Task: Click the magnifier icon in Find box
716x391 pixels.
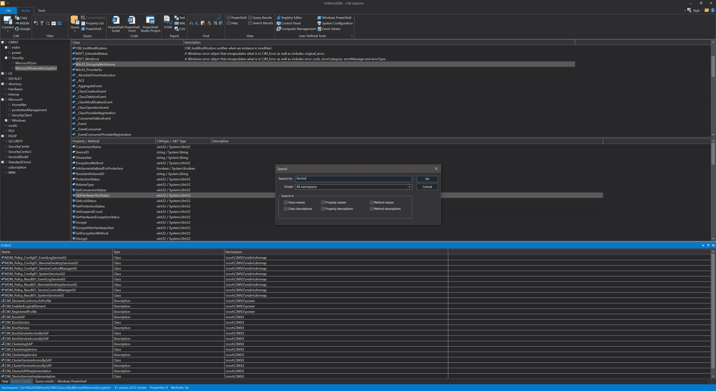Action: coord(219,18)
